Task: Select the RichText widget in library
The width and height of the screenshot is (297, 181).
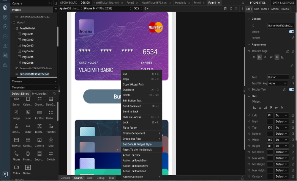Action: click(x=16, y=128)
